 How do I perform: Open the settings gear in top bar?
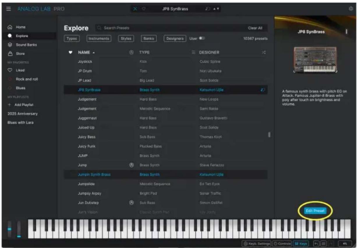point(351,9)
